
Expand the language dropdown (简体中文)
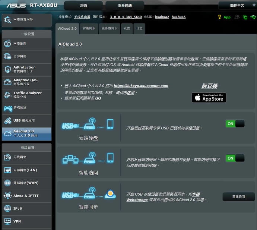[x=237, y=6]
